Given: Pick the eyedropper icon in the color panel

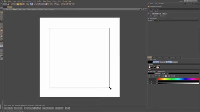Looking at the screenshot, I should (178, 76).
